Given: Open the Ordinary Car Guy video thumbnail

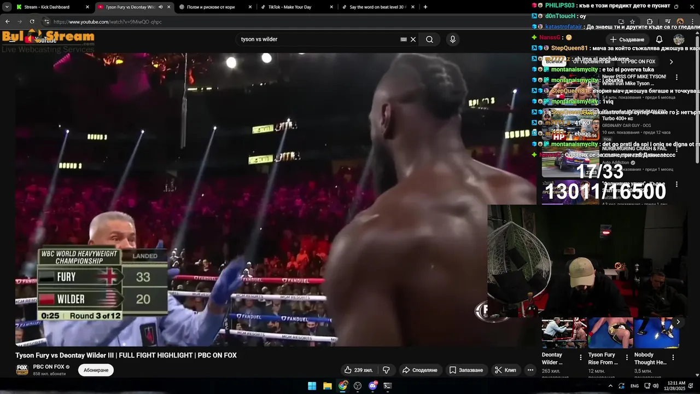Looking at the screenshot, I should (x=570, y=124).
